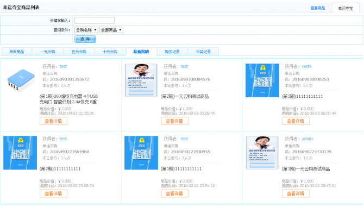Click lucky code 2016090223430139
This screenshot has height=206, width=364.
(312, 152)
